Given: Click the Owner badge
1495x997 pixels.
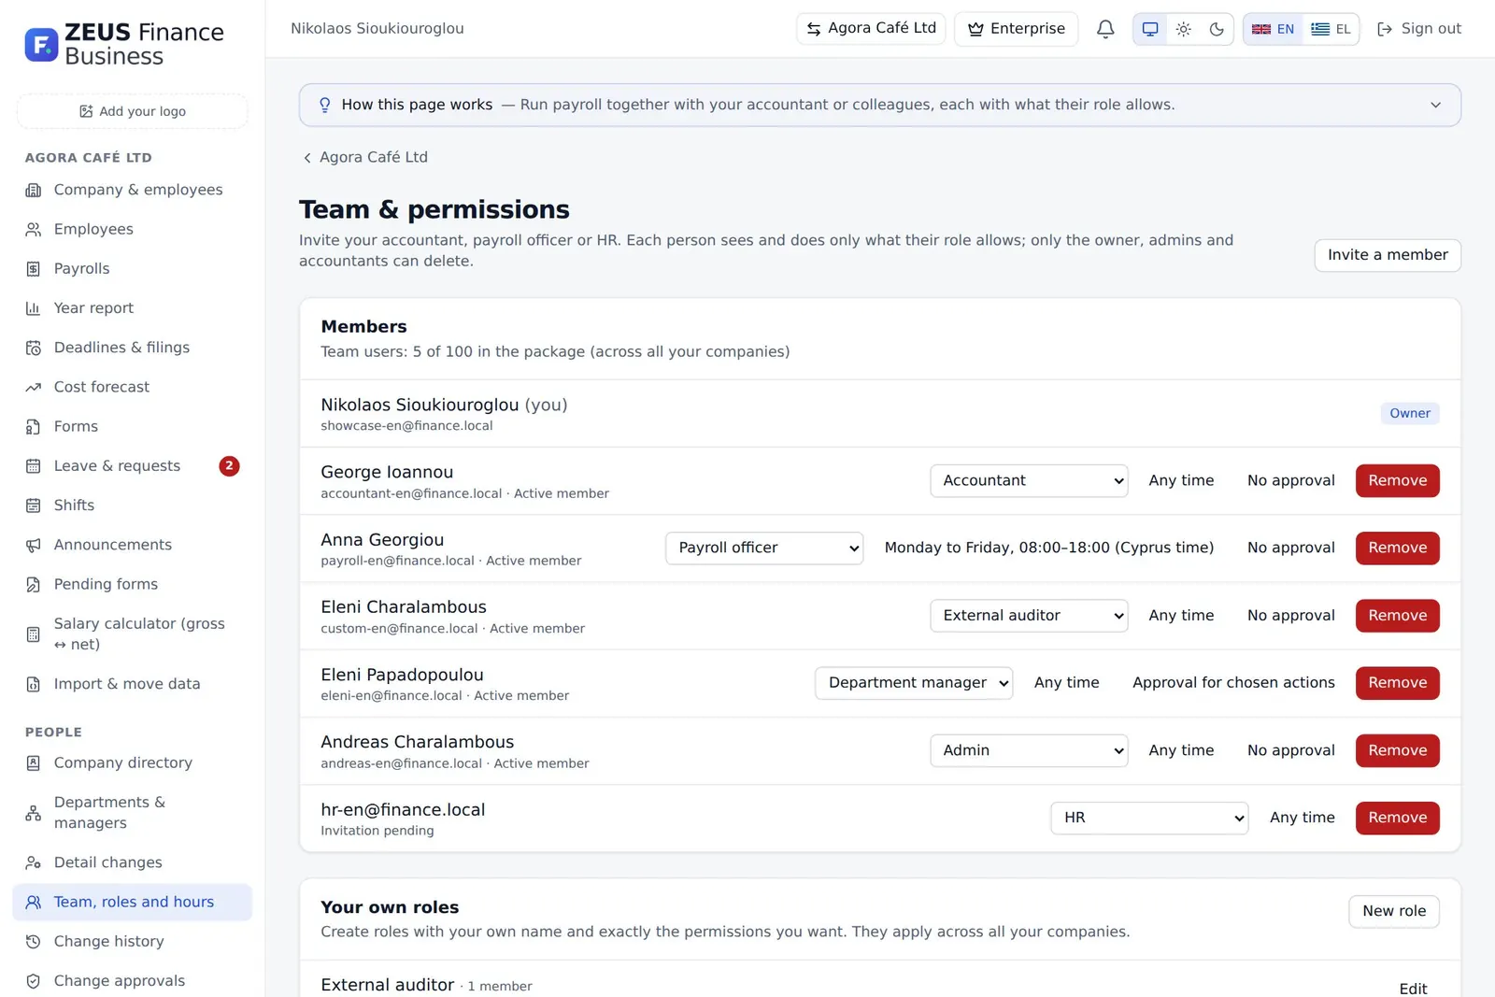Looking at the screenshot, I should tap(1409, 413).
